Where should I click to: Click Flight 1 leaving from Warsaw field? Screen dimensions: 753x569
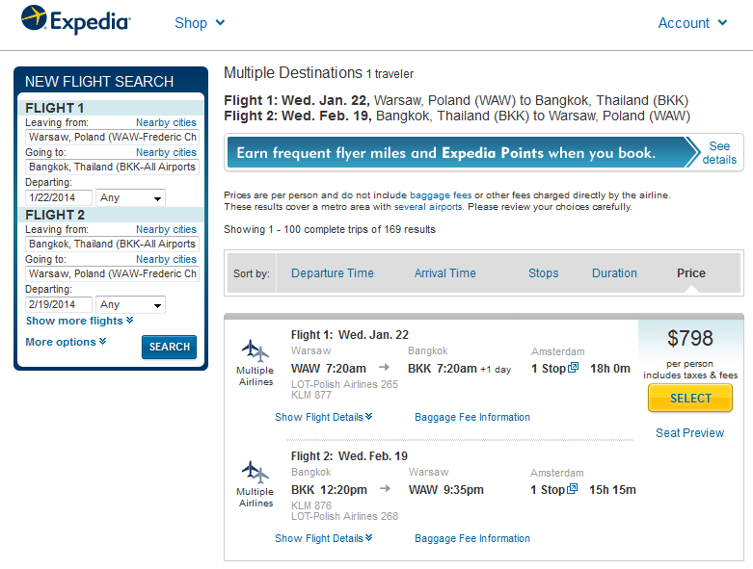(x=112, y=137)
